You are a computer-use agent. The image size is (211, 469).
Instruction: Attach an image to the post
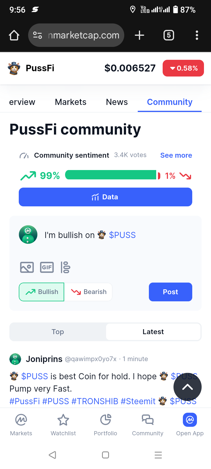[x=27, y=267]
